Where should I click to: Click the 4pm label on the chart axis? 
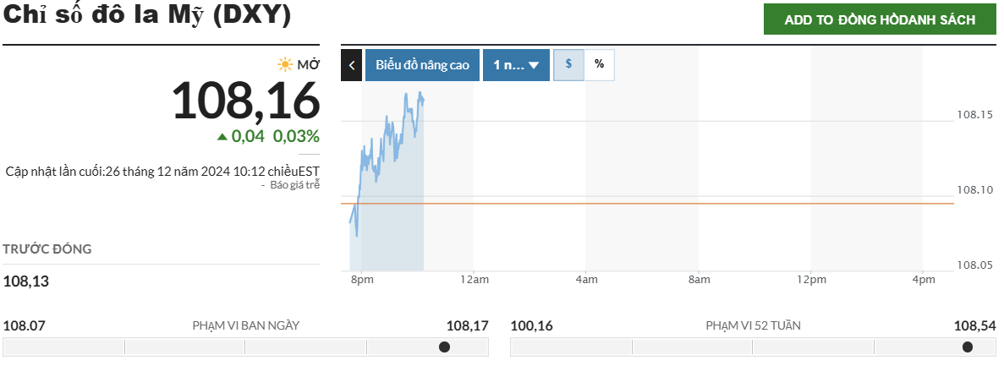(x=924, y=280)
